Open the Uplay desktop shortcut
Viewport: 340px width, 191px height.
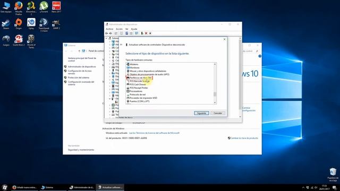pos(31,24)
